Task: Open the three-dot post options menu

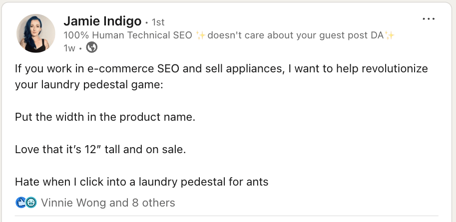Action: pyautogui.click(x=429, y=19)
